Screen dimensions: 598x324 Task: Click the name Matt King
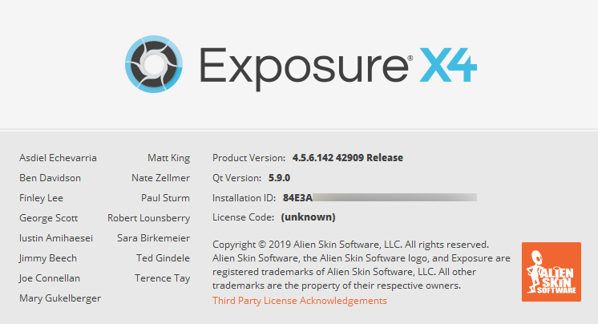tap(168, 158)
